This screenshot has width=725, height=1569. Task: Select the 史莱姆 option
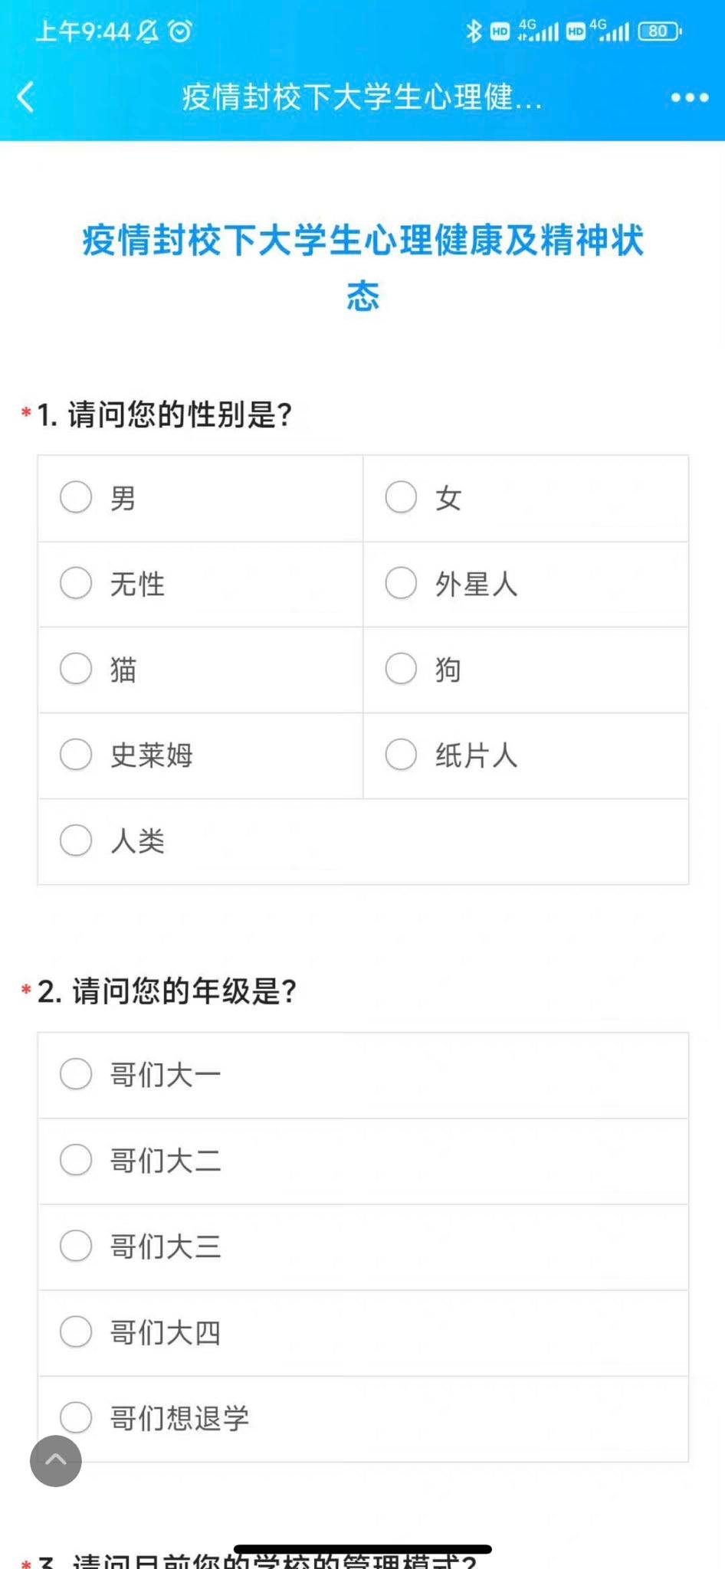pos(76,755)
